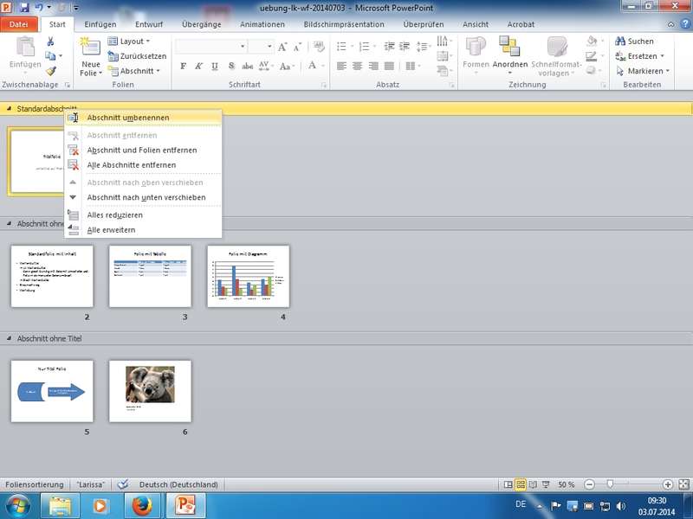The height and width of the screenshot is (519, 693).
Task: Toggle the Foliensortierung view button
Action: pyautogui.click(x=521, y=484)
